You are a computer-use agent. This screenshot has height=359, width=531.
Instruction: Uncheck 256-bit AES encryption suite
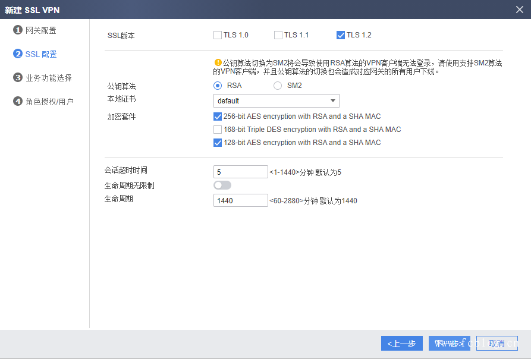point(218,116)
